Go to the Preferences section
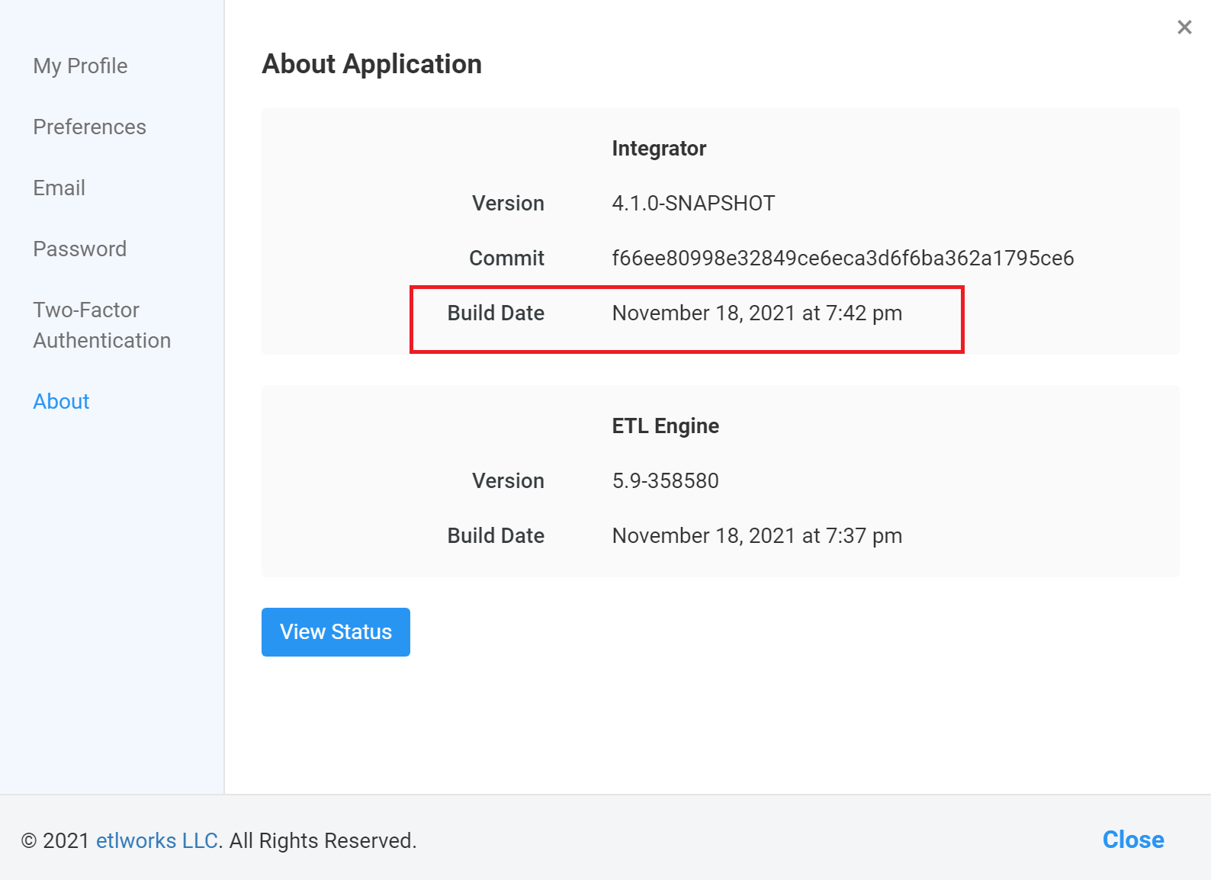 point(89,127)
